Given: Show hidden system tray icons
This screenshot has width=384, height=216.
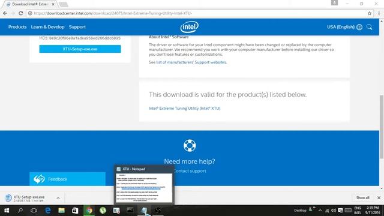Looking at the screenshot, I should click(320, 211).
